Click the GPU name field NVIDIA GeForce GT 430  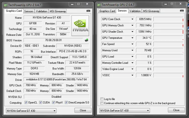47,18
